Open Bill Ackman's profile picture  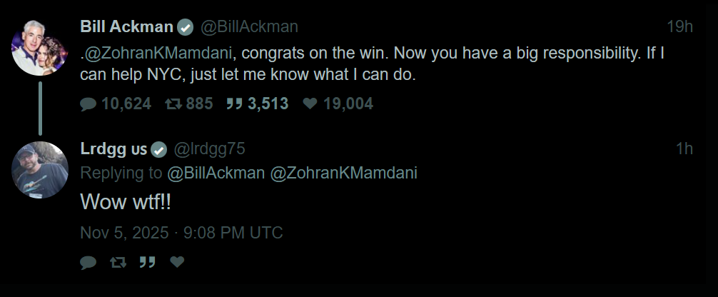pos(40,48)
